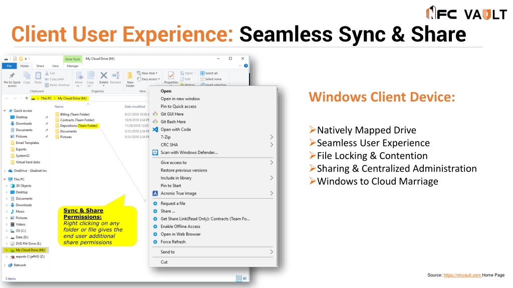Select My Cloud Drive (M:) in the tree
Screen dimensions: 513x288
[x=30, y=250]
